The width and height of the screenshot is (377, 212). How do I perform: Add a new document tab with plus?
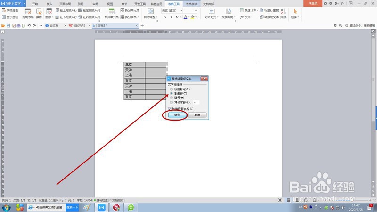pyautogui.click(x=142, y=26)
